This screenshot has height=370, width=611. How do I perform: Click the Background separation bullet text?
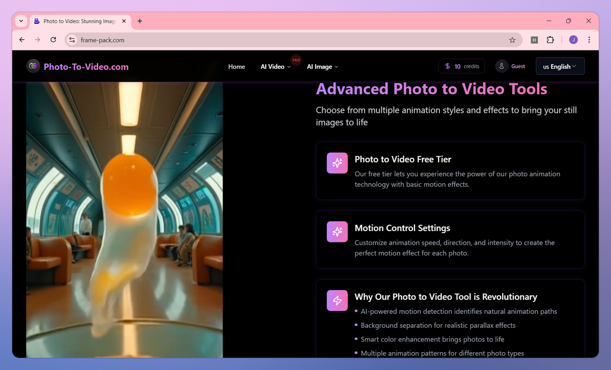[438, 325]
